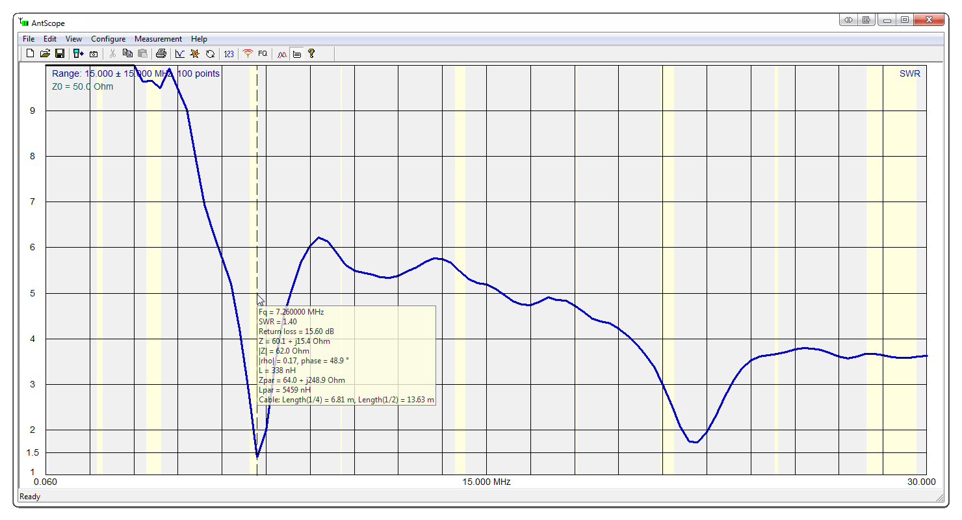
Task: Open a file with the folder icon
Action: click(45, 54)
